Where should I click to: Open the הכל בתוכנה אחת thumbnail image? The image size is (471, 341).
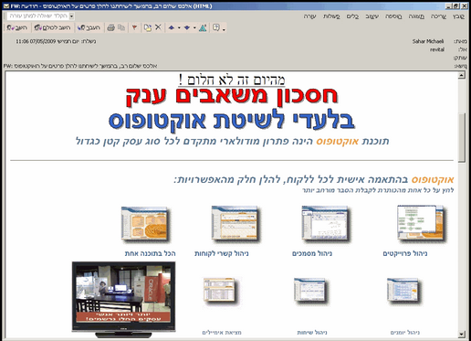[x=145, y=224]
